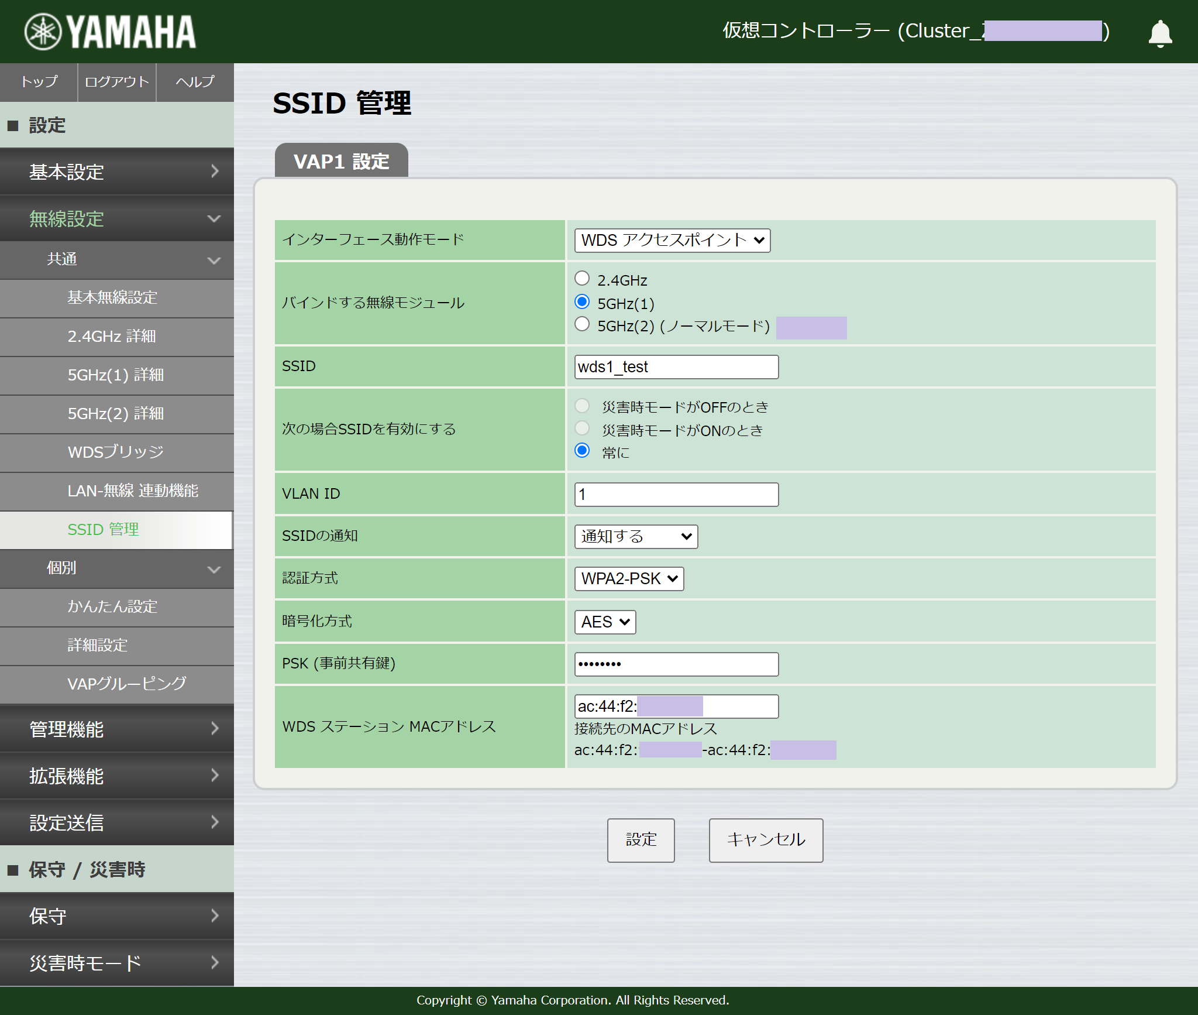
Task: Enable SSID when 災害時モード is ON
Action: 582,429
